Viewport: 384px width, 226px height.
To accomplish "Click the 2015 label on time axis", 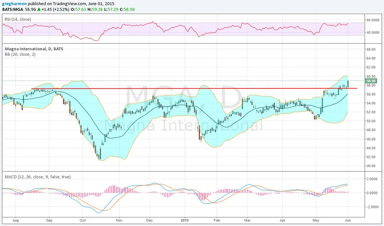I will [185, 220].
